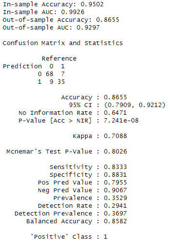
Task: Click the Mcnemar's Test P-Value 0.8026
Action: point(116,152)
